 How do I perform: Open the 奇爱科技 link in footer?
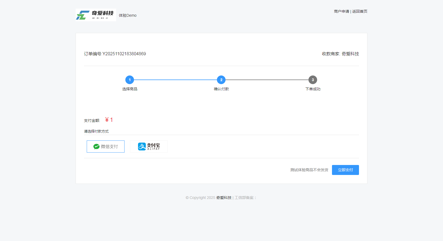coord(224,198)
